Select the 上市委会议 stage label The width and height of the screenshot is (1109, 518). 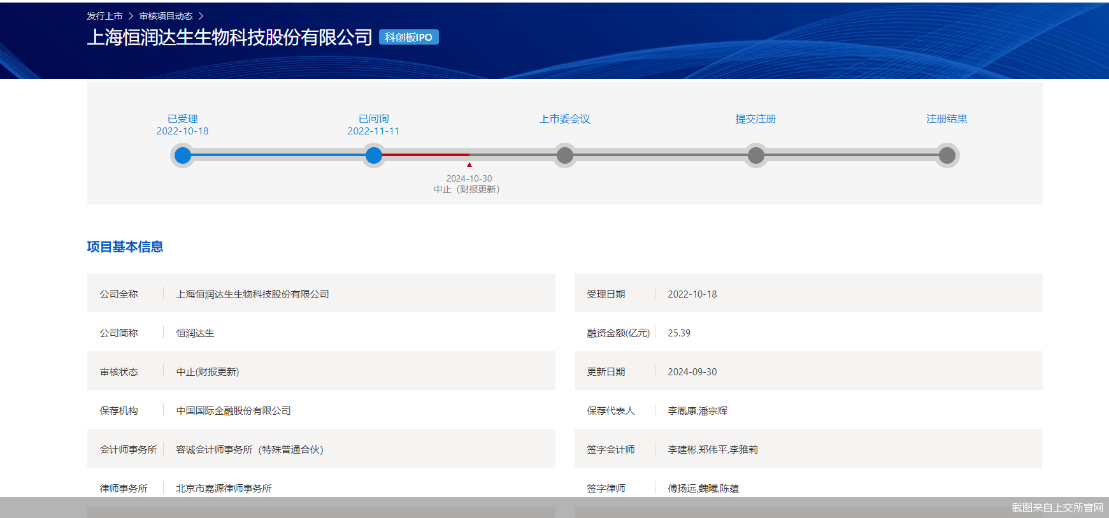tap(565, 119)
